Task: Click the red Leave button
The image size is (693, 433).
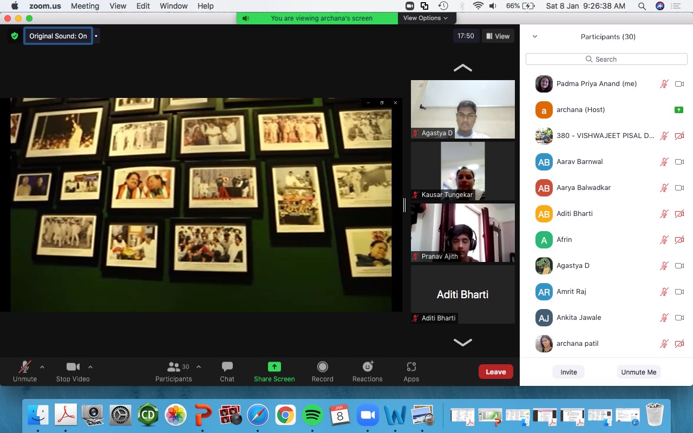Action: [495, 372]
